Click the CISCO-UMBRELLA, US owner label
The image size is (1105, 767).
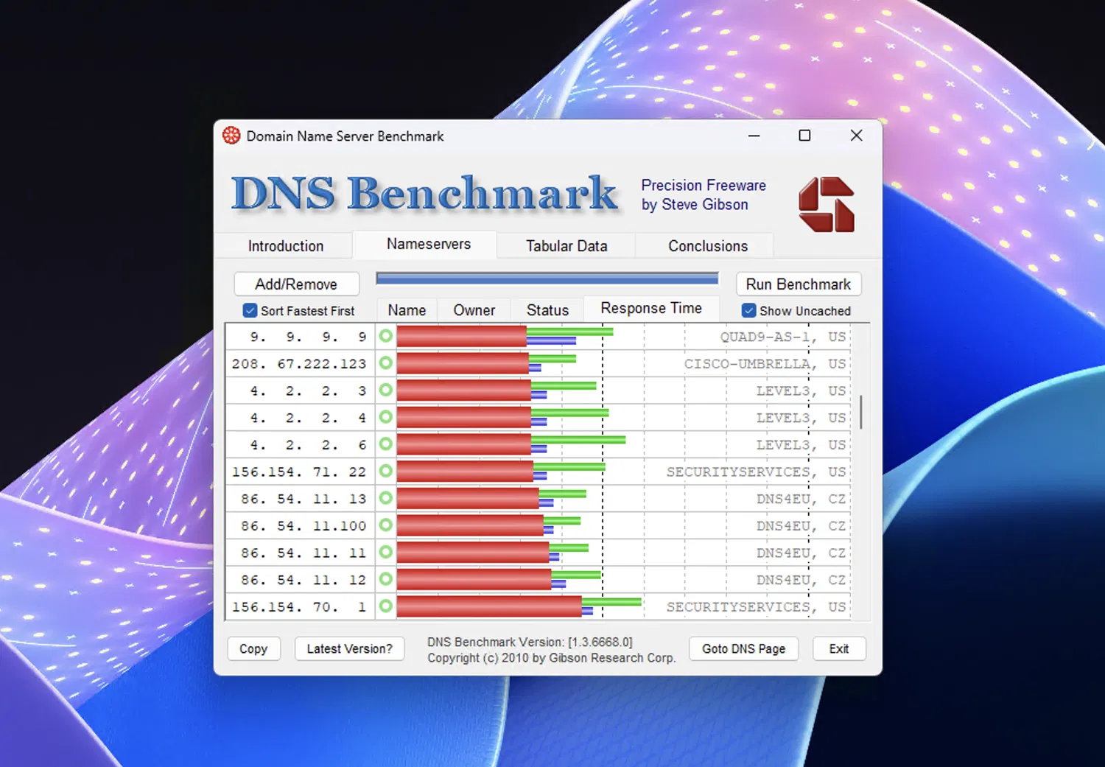[765, 364]
